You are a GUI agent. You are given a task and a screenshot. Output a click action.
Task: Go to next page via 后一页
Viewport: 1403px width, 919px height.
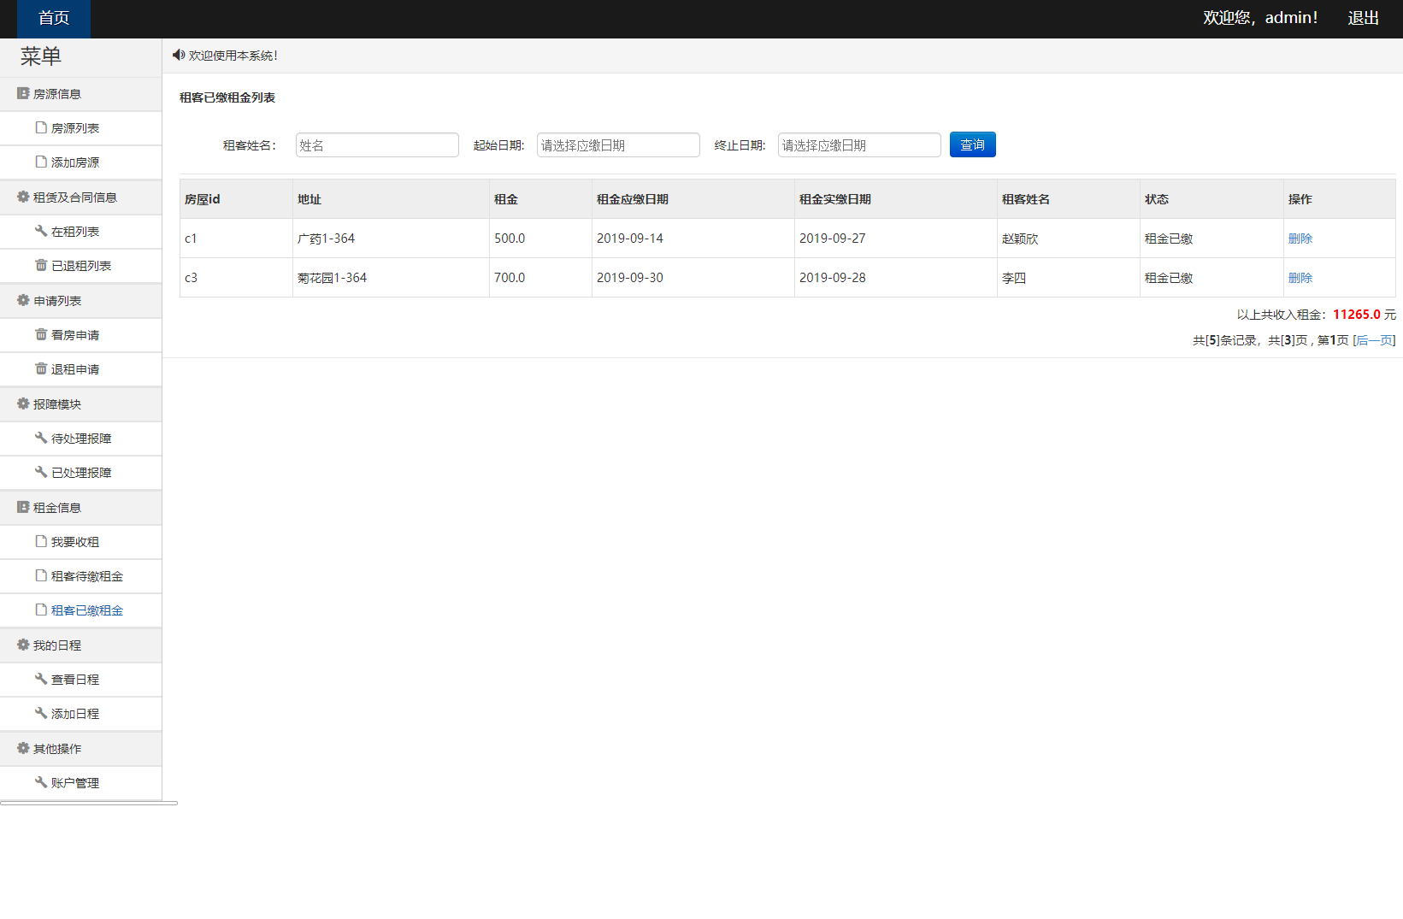tap(1374, 340)
